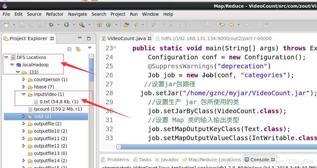Expand the outputfile10 folder

coord(24,131)
